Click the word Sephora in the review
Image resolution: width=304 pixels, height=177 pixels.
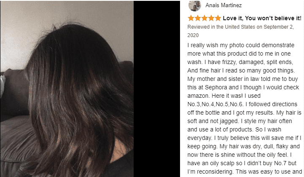[x=216, y=87]
